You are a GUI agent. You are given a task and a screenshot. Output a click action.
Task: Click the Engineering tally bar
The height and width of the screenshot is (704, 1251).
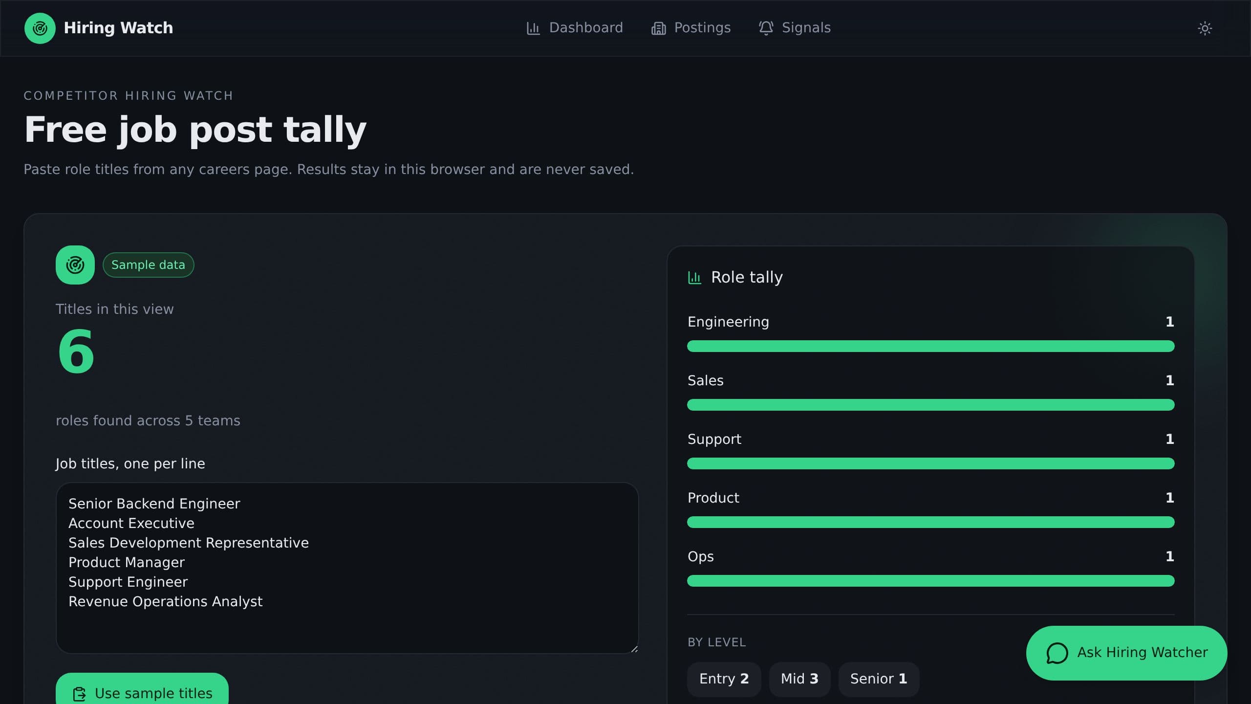pyautogui.click(x=930, y=346)
